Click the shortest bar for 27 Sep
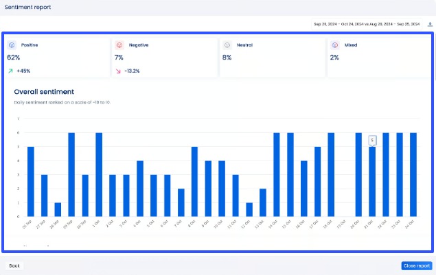 click(x=58, y=209)
